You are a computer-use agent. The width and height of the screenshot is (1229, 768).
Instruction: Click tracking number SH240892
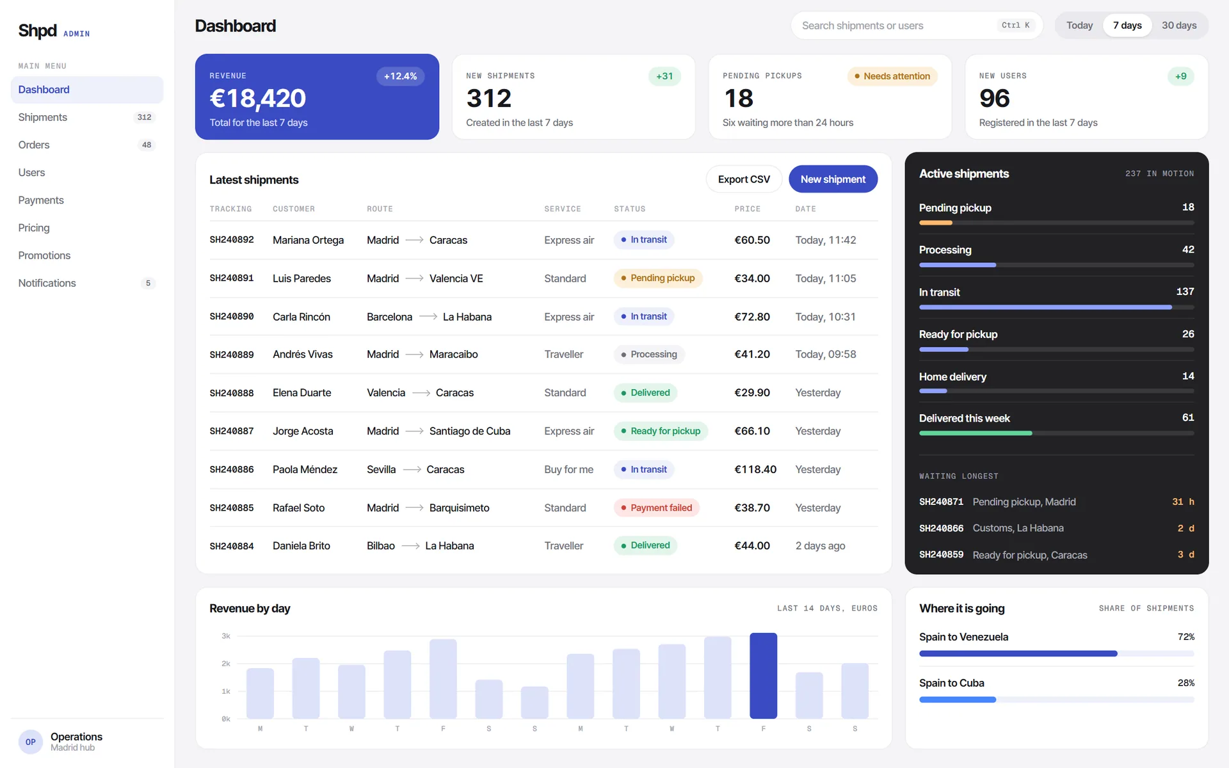pos(232,240)
